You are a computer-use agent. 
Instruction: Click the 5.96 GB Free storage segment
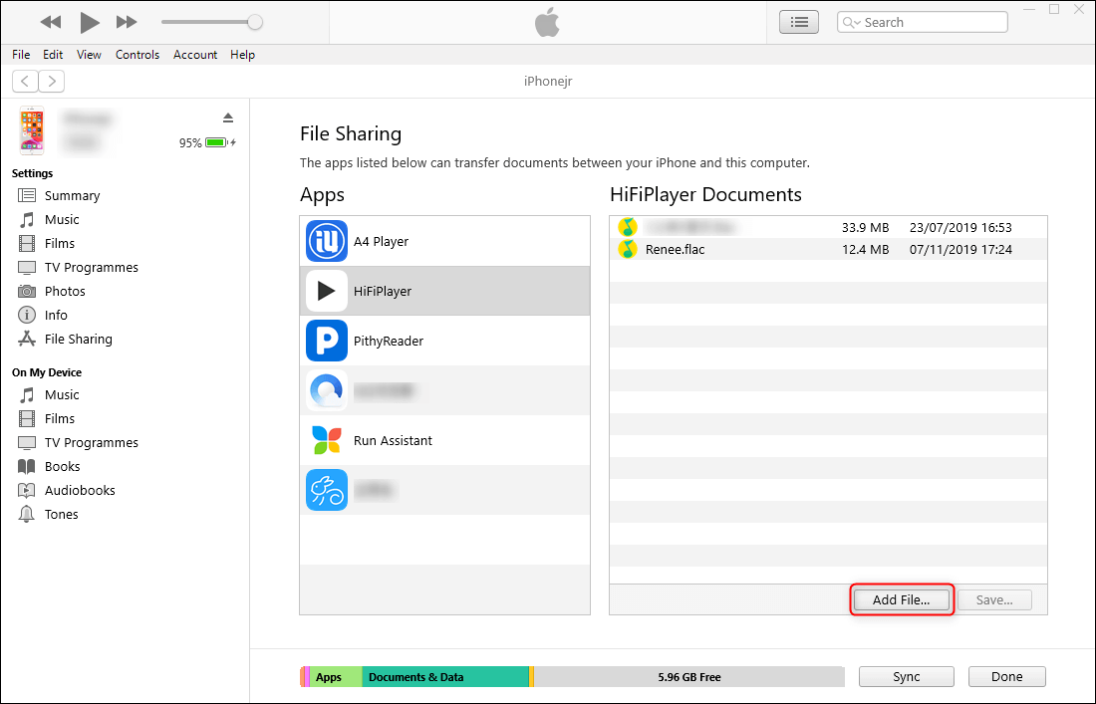point(689,677)
